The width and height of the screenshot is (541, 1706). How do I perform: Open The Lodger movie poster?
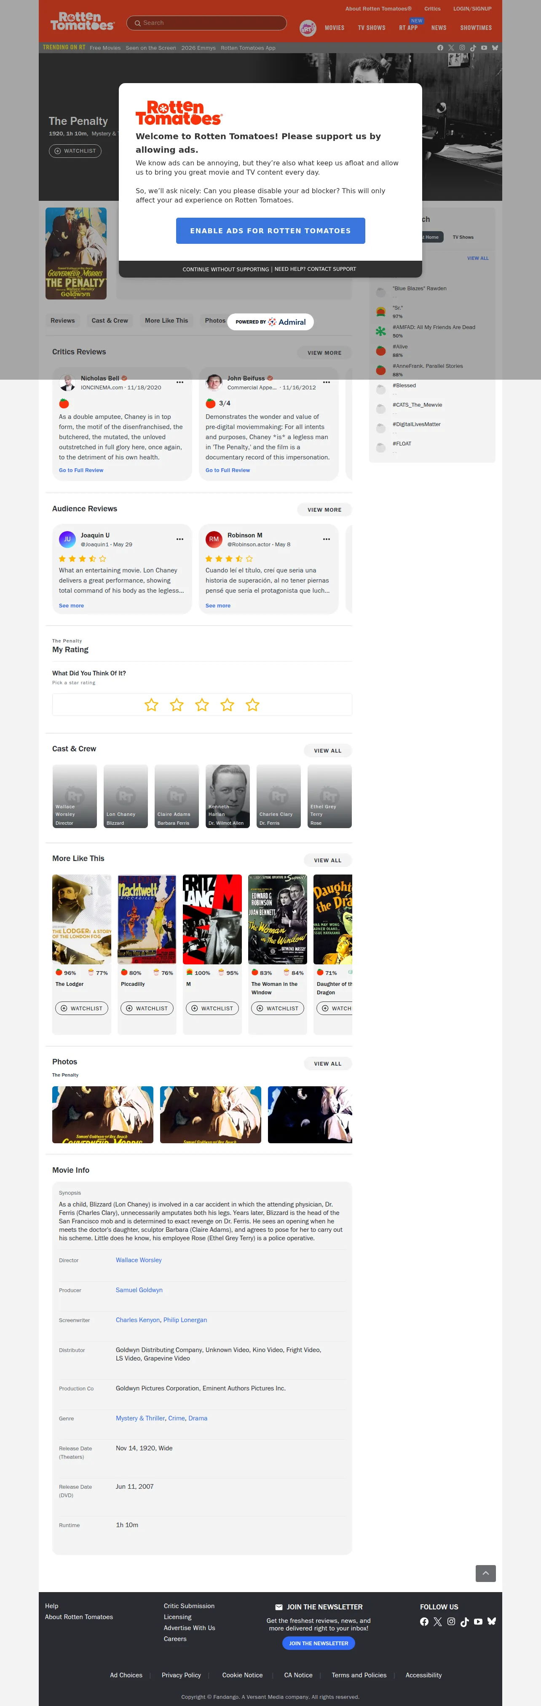point(82,919)
